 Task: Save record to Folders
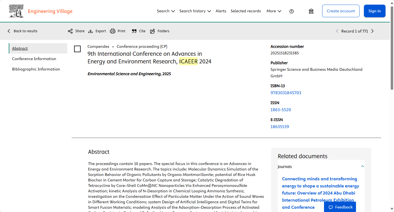click(153, 31)
